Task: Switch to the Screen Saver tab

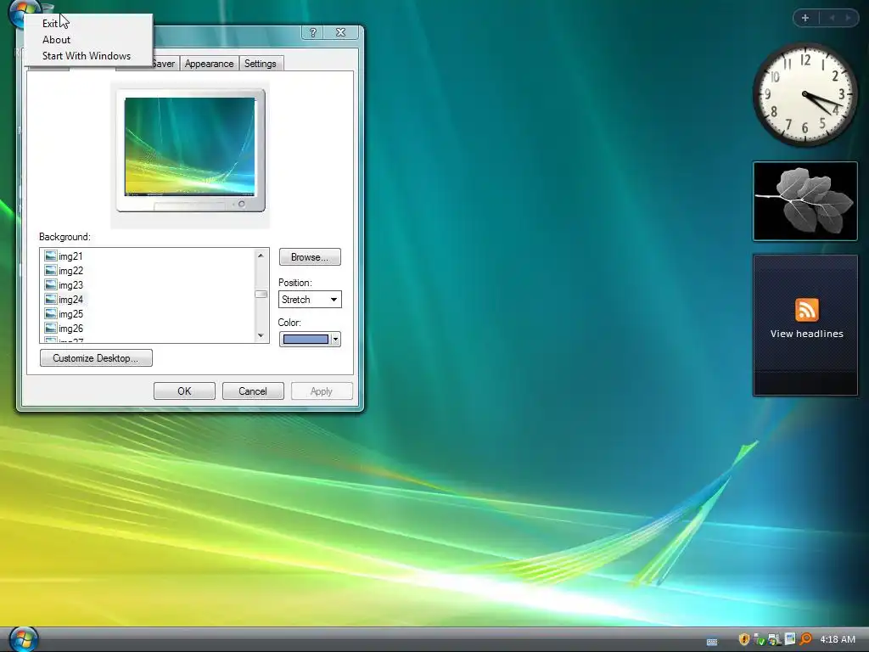Action: pyautogui.click(x=164, y=63)
